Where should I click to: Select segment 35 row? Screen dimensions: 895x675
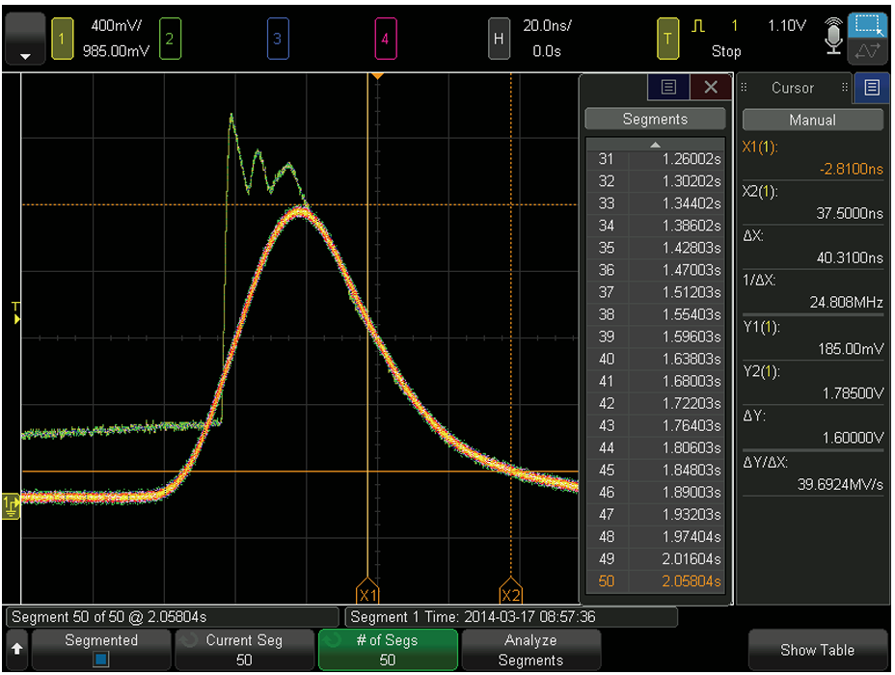655,248
